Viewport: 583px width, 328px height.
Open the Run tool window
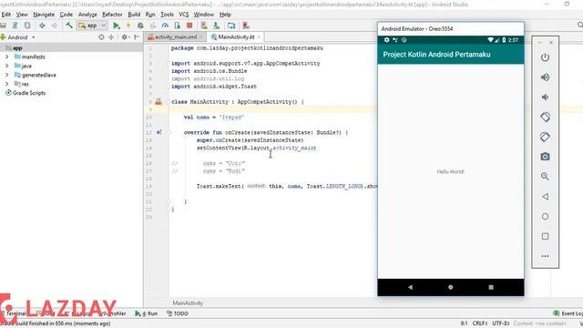pos(147,313)
